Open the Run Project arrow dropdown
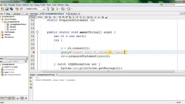The width and height of the screenshot is (185, 104). (x=60, y=9)
